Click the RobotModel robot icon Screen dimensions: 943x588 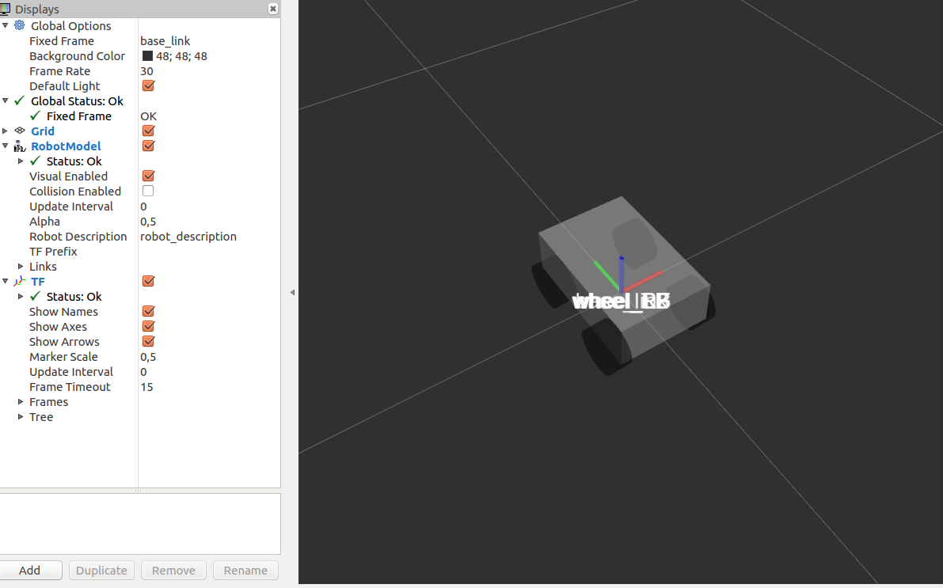click(x=20, y=146)
